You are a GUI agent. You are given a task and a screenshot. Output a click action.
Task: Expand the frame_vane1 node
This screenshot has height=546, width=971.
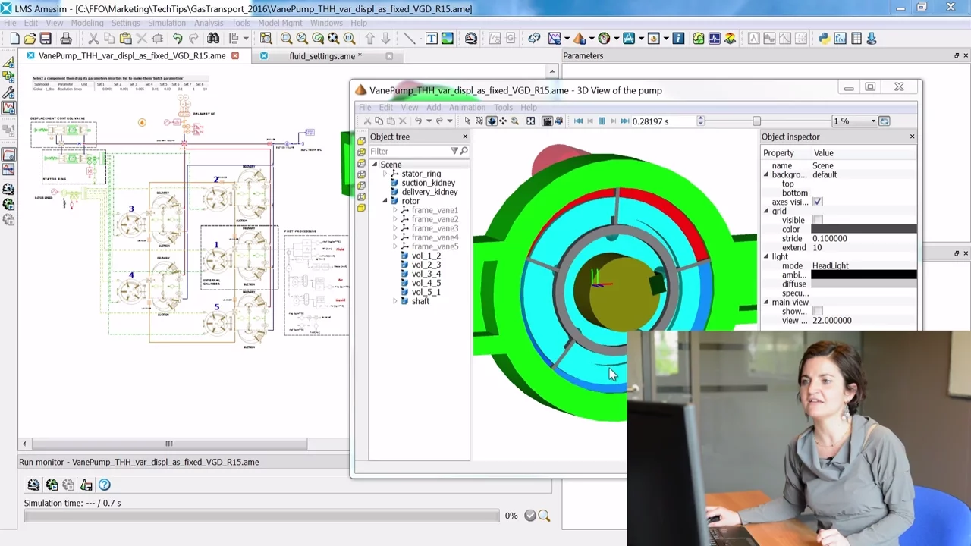[x=394, y=210]
